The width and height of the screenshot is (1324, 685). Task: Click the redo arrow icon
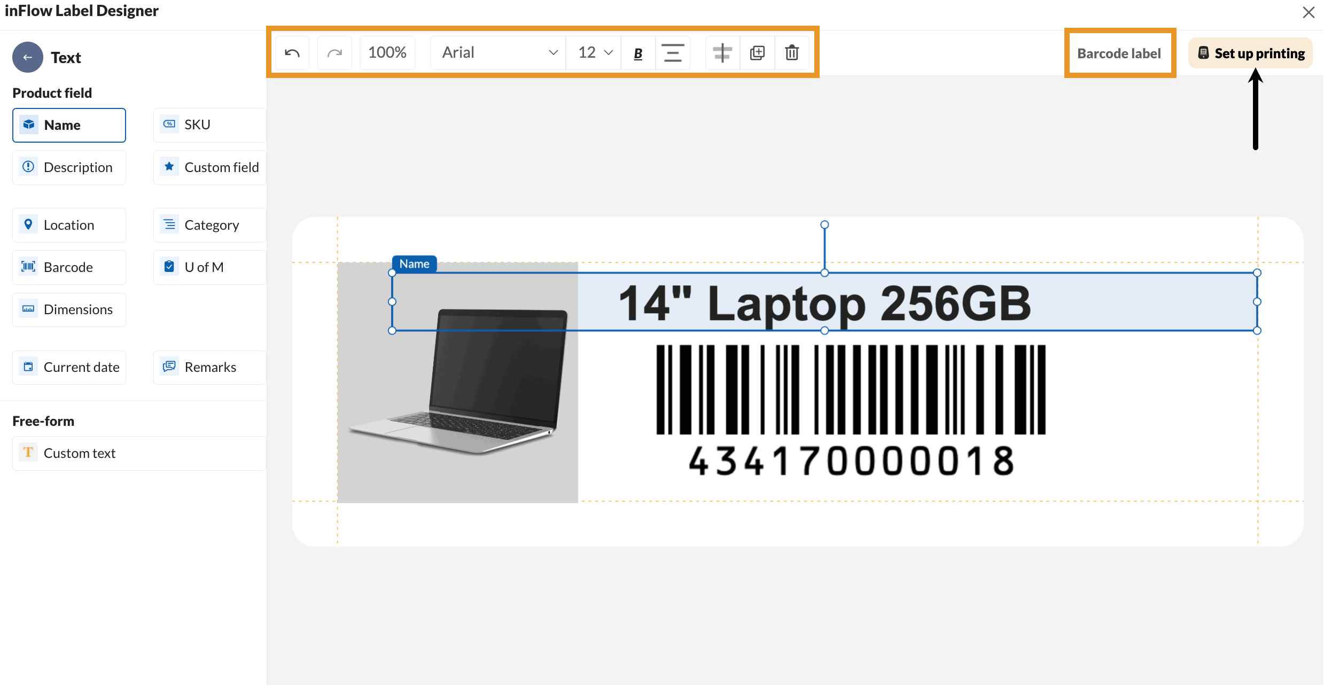pyautogui.click(x=334, y=53)
